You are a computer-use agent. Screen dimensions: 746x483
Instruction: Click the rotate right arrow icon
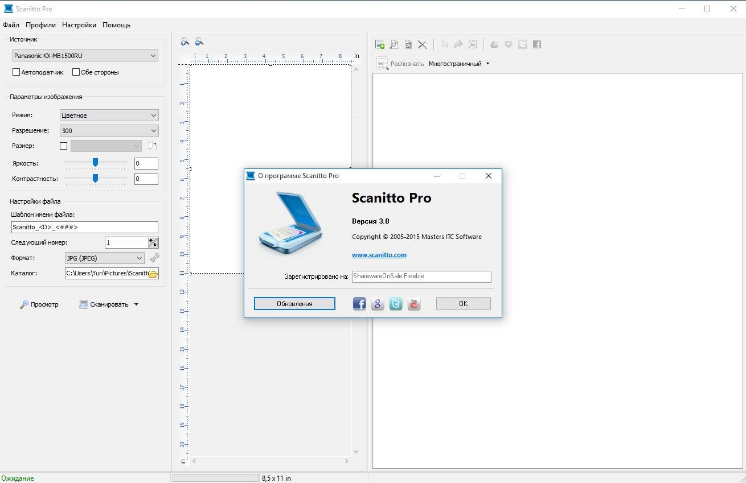(x=458, y=44)
